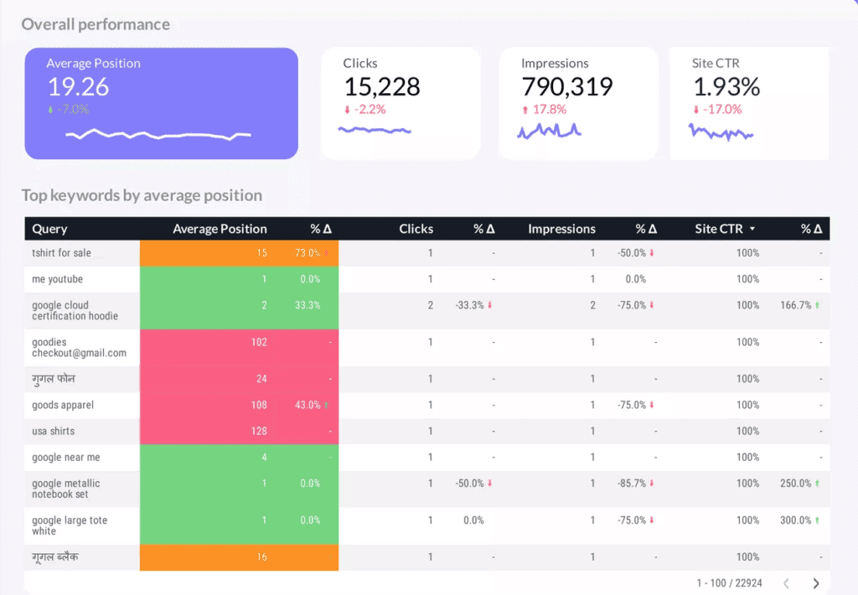Select the Average Position scorecard

coord(162,103)
